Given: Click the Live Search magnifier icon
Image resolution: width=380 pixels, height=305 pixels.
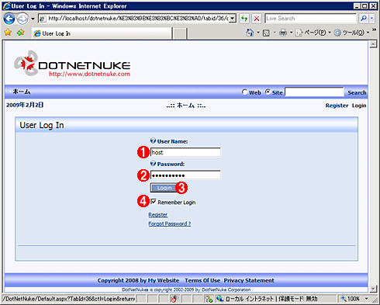Looking at the screenshot, I should tap(364, 19).
